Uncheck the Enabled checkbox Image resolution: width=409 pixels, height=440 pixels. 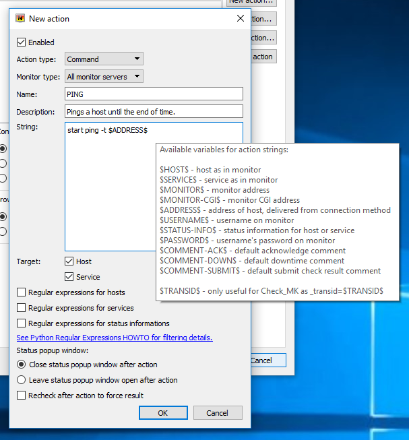(x=22, y=42)
